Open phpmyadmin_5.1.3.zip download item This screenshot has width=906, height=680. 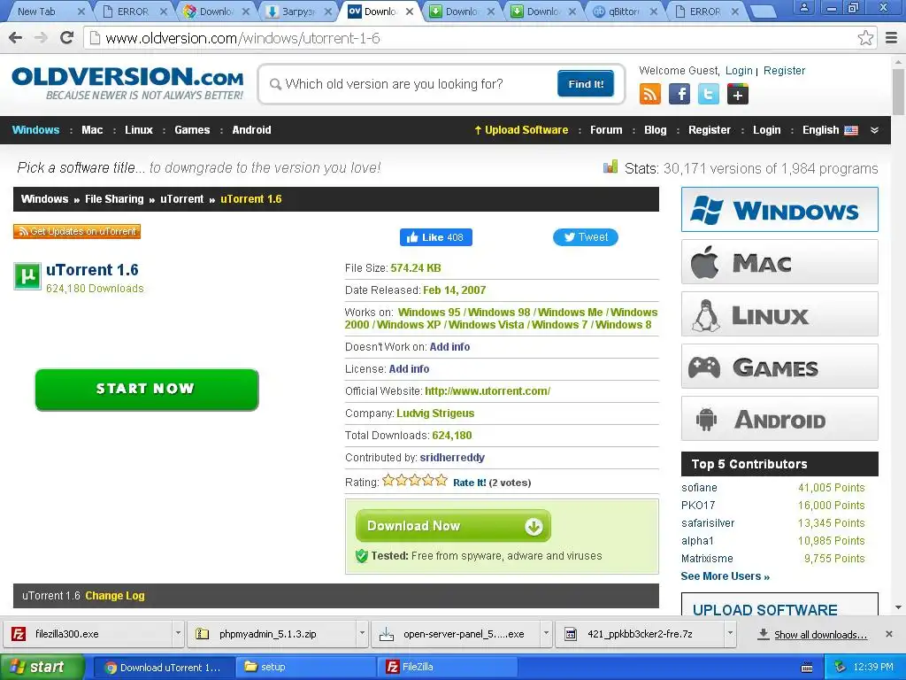point(273,634)
